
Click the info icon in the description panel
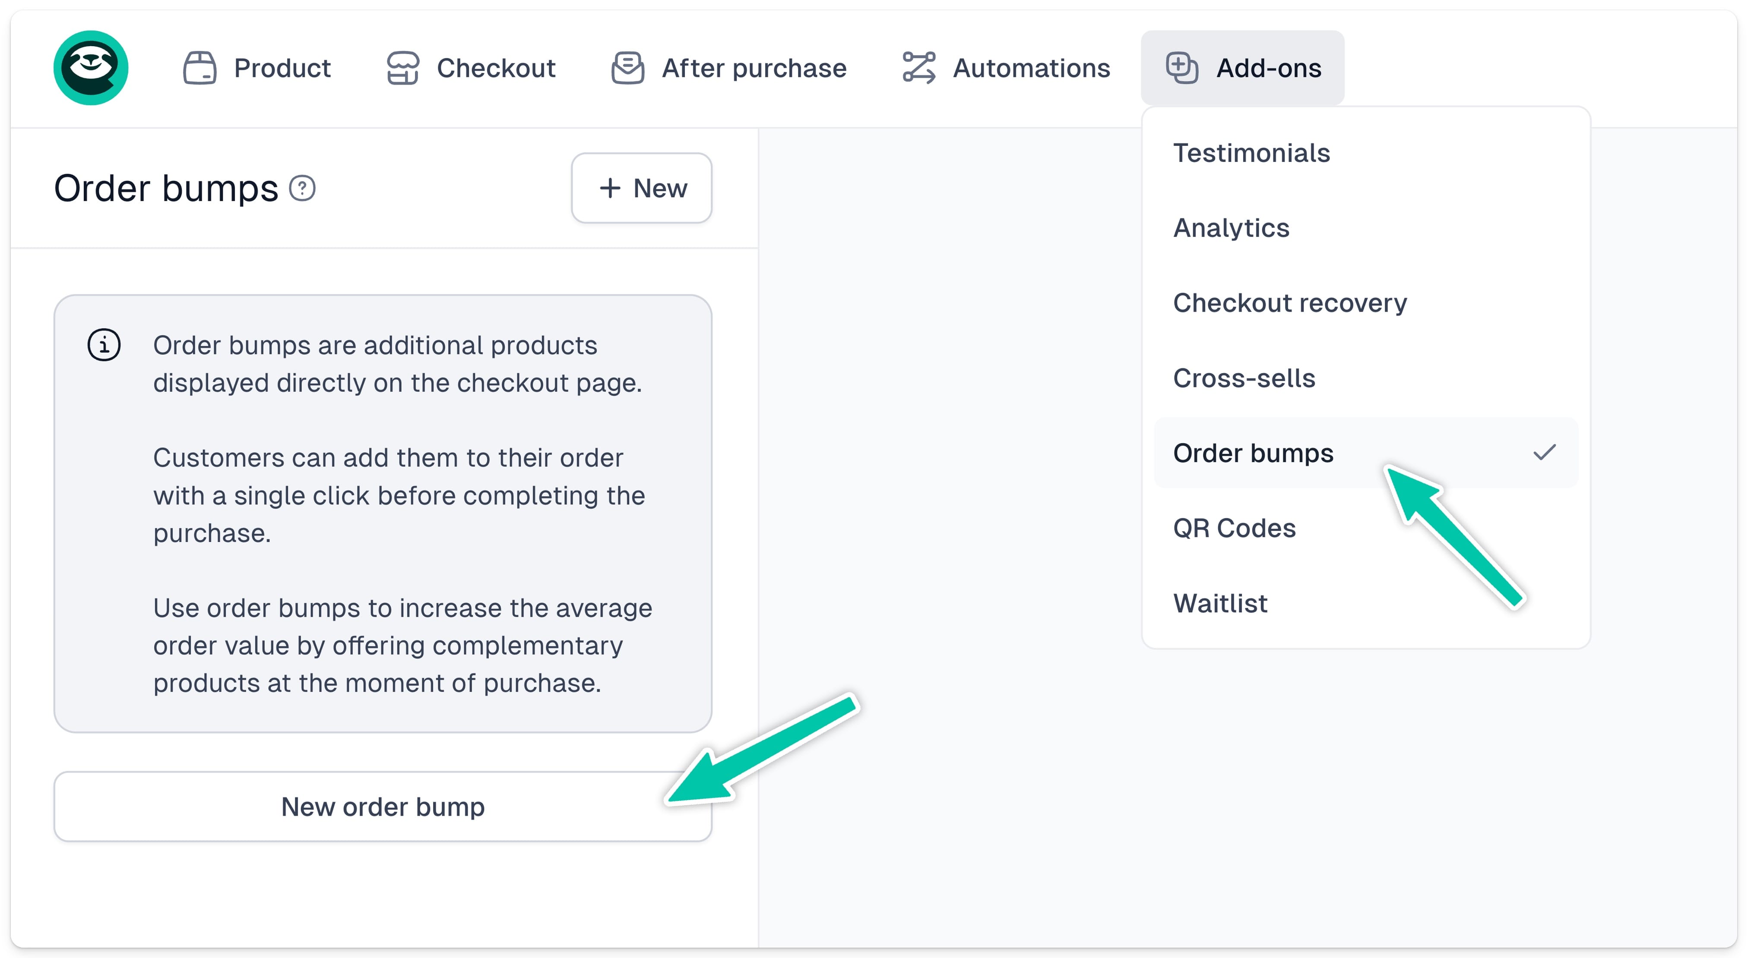pos(104,346)
